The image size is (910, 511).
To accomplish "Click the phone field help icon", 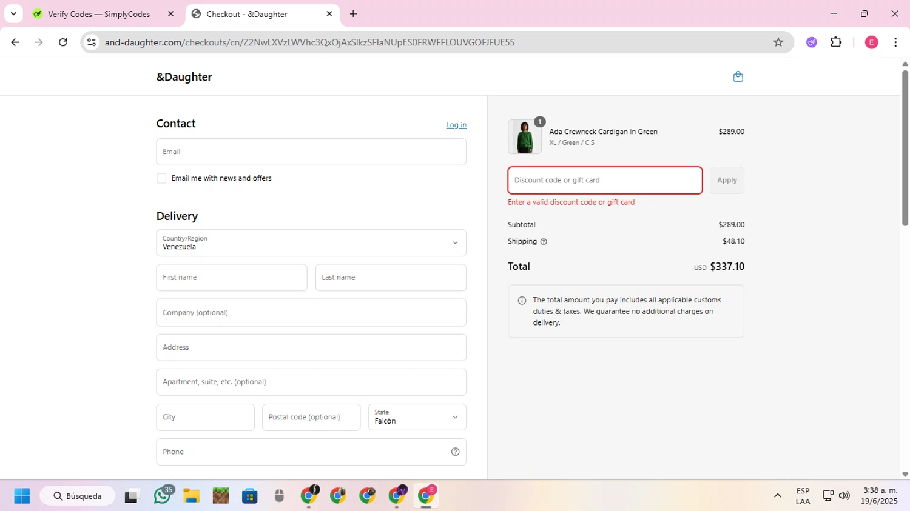I will [455, 452].
